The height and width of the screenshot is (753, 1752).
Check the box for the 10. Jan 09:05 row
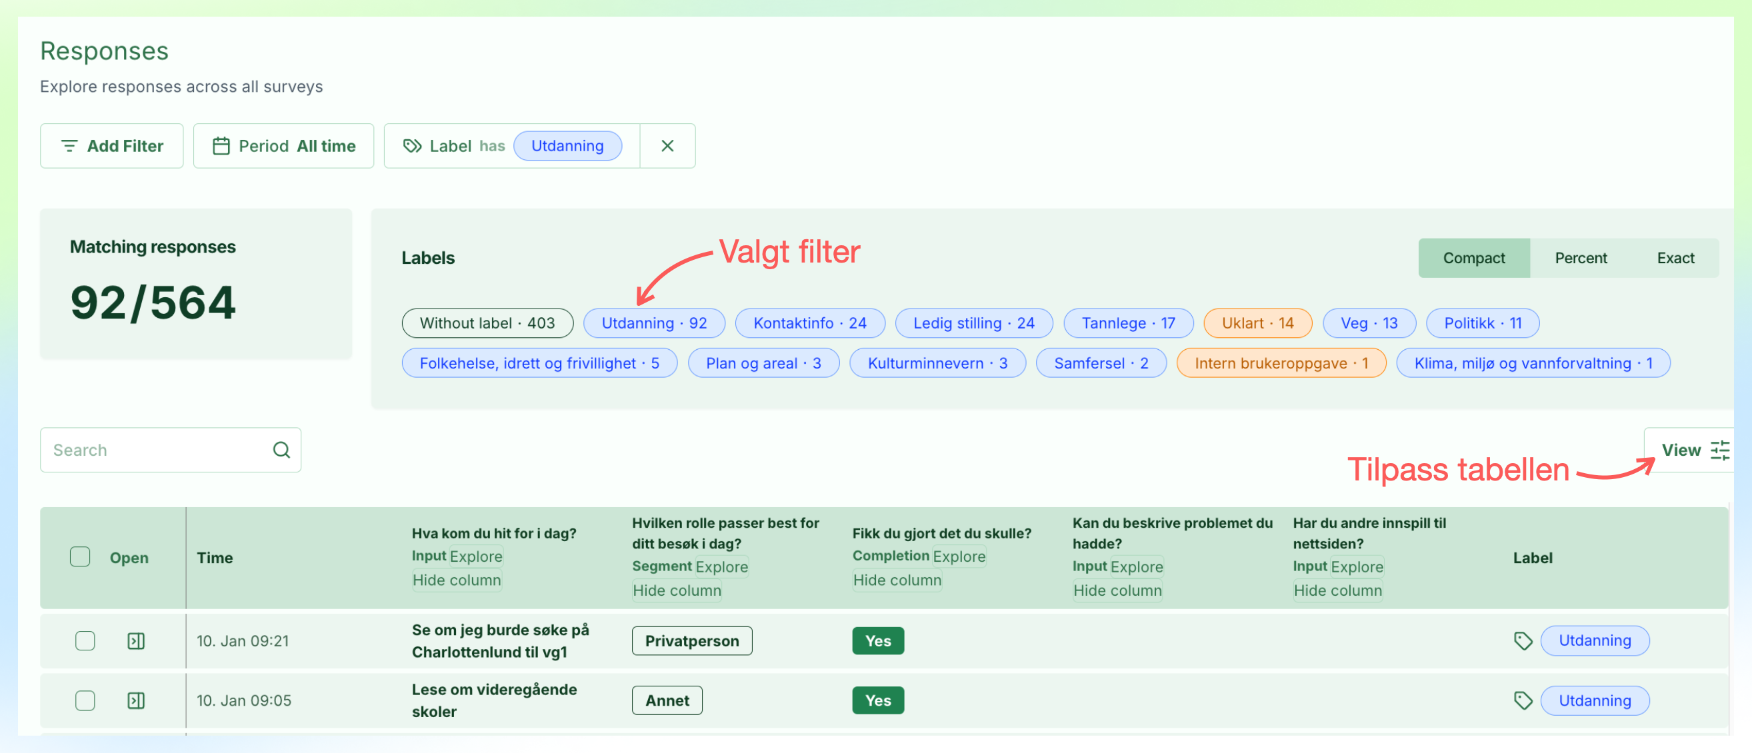[x=85, y=700]
